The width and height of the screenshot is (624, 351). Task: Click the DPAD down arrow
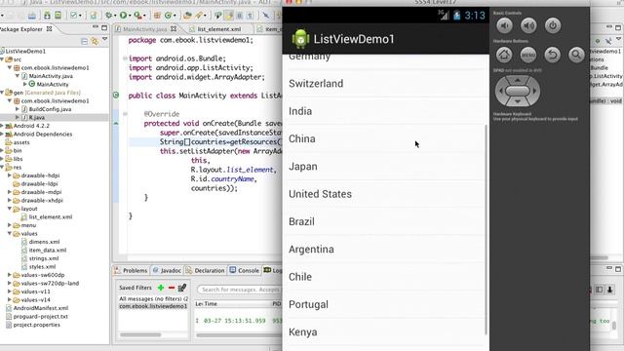click(x=518, y=101)
